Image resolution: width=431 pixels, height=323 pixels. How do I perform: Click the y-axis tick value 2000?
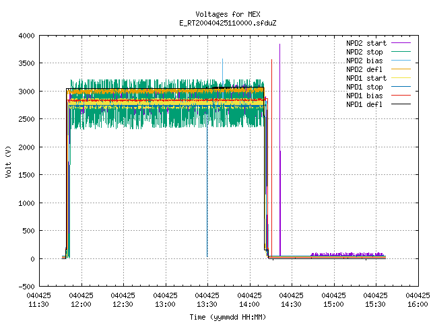(27, 147)
